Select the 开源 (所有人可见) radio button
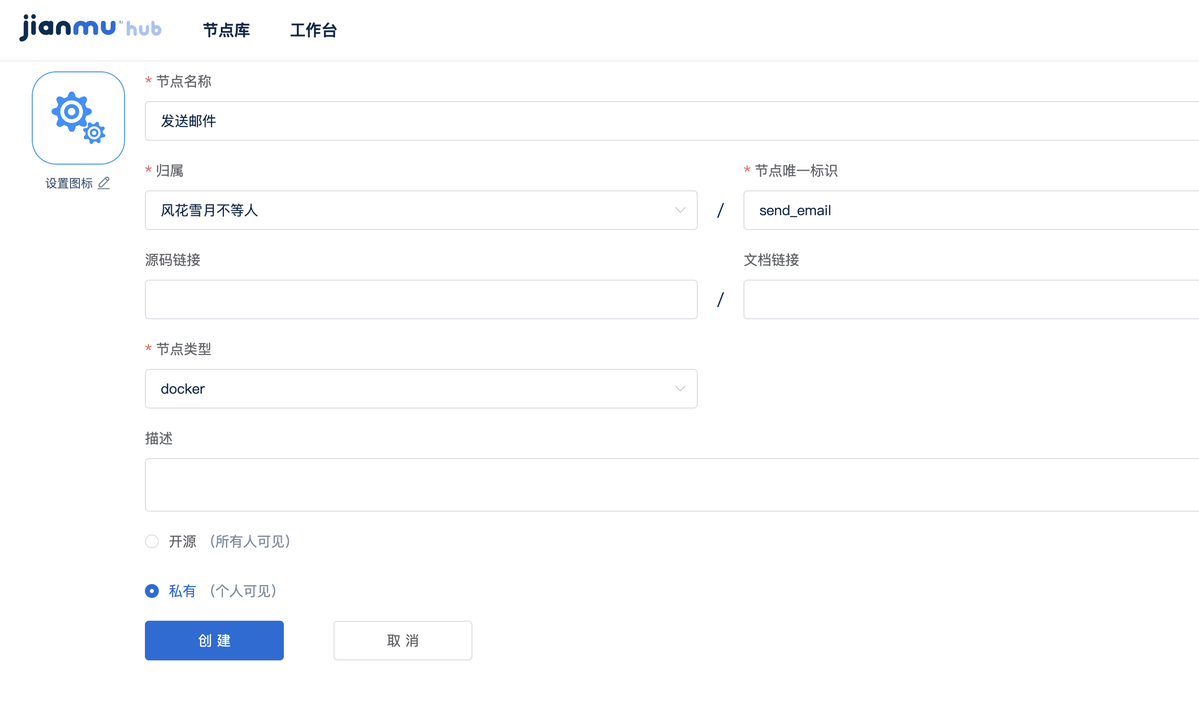The image size is (1199, 707). tap(152, 541)
